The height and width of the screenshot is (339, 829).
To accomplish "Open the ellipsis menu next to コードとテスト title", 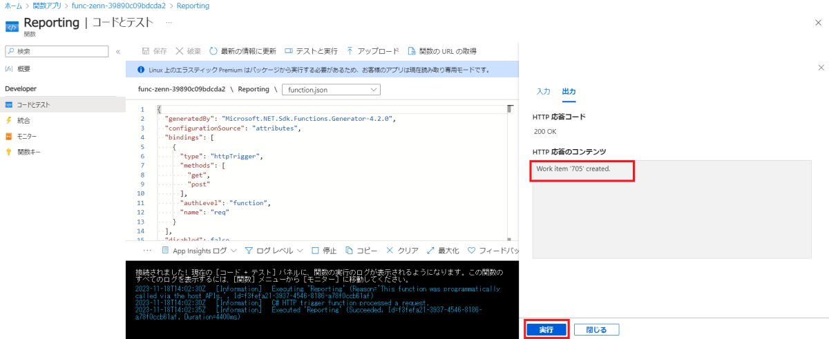I will (169, 23).
